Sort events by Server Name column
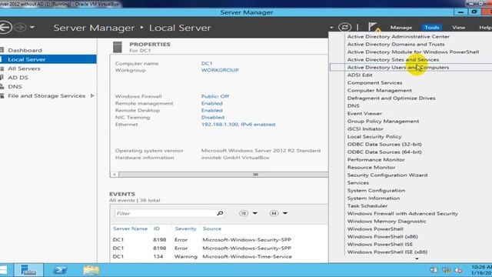Viewport: 492px width, 277px height. coord(130,229)
